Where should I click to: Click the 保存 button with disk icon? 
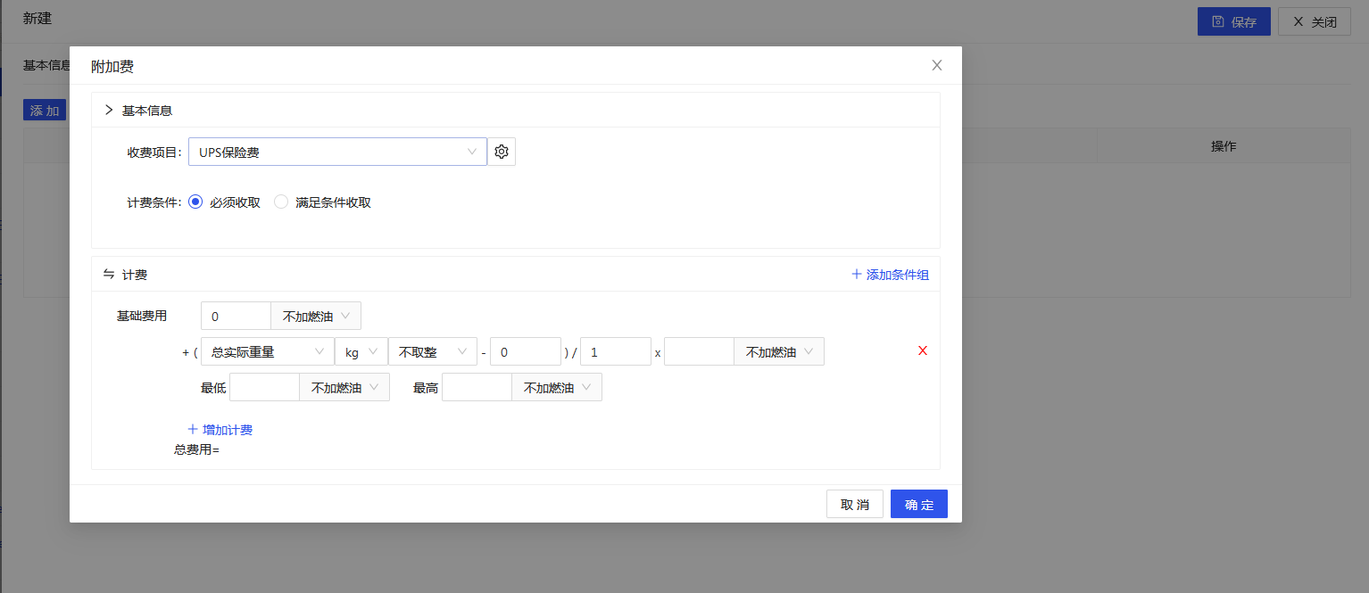[1233, 22]
